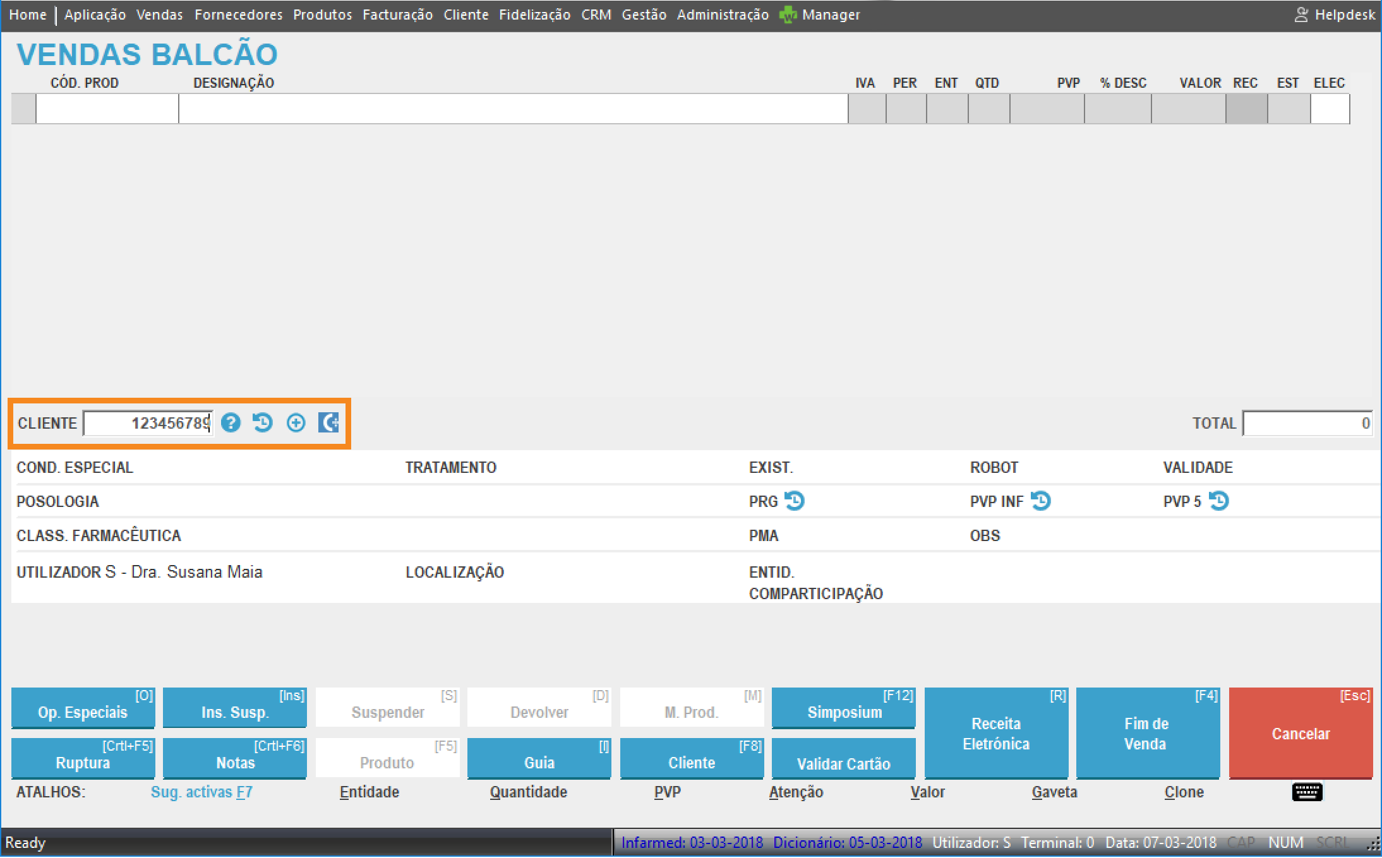This screenshot has height=858, width=1382.
Task: Open the on-screen keyboard icon
Action: (x=1307, y=792)
